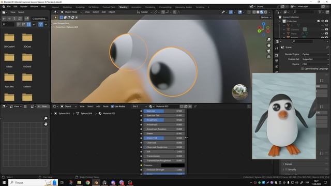Open the Device CPU dropdown
Screen dimensions: 331x186
click(x=315, y=64)
